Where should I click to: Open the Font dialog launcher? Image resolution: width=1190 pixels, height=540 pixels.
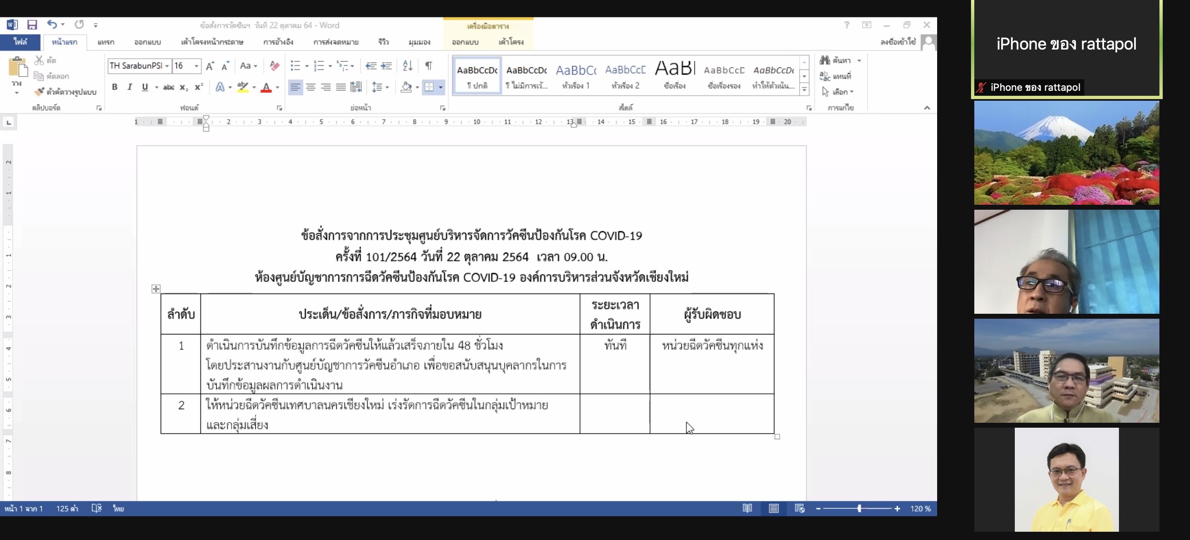279,107
